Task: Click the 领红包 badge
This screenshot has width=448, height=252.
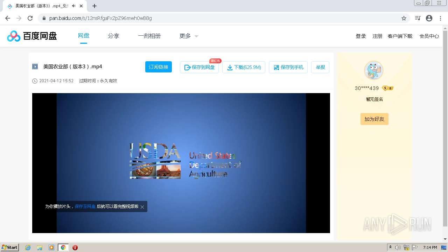Action: (215, 61)
